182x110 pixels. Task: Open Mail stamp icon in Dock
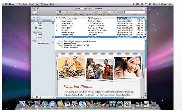point(38,104)
